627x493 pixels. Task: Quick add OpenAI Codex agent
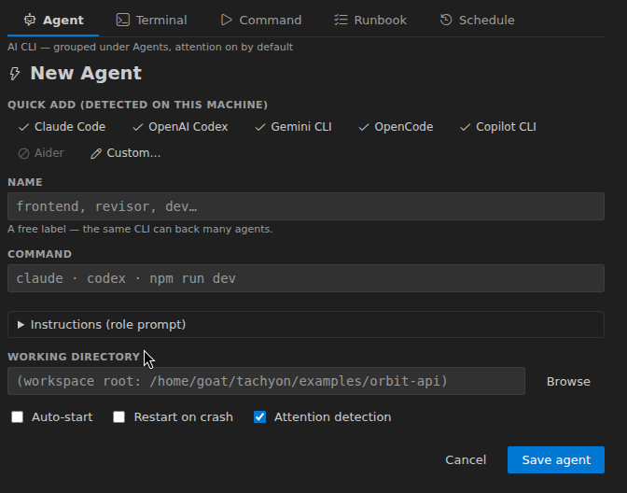[x=180, y=127]
